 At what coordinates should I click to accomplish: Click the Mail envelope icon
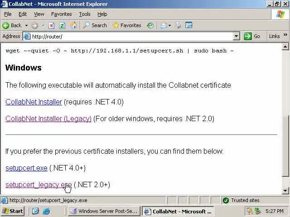tap(164, 25)
